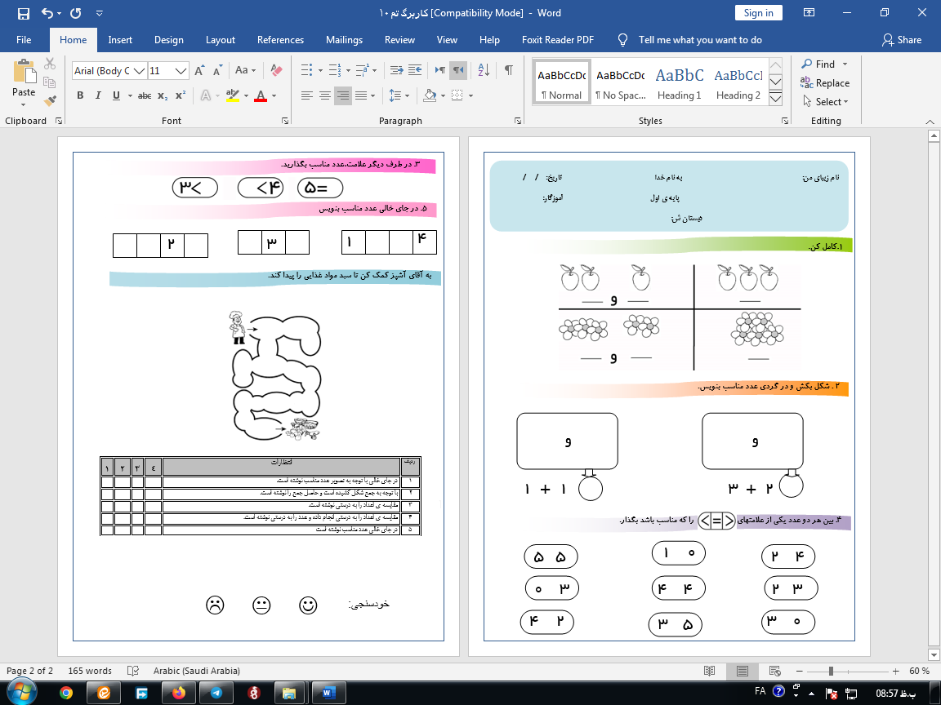This screenshot has width=941, height=705.
Task: Click the Justify alignment icon
Action: point(360,95)
